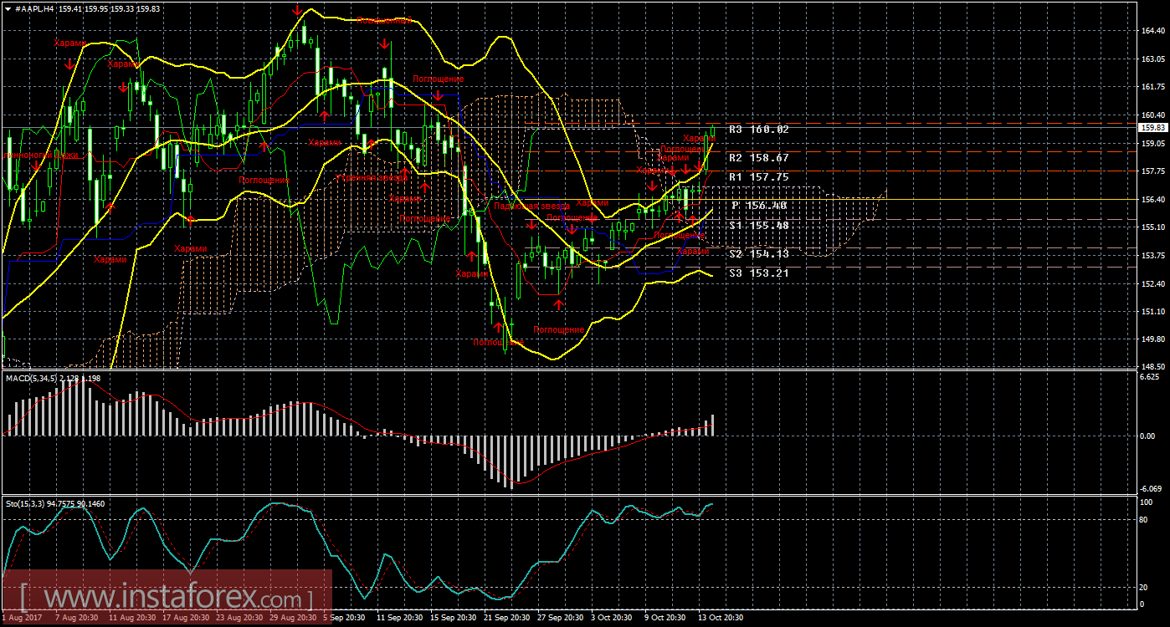Select the Падающая звезда pattern label

coord(531,206)
